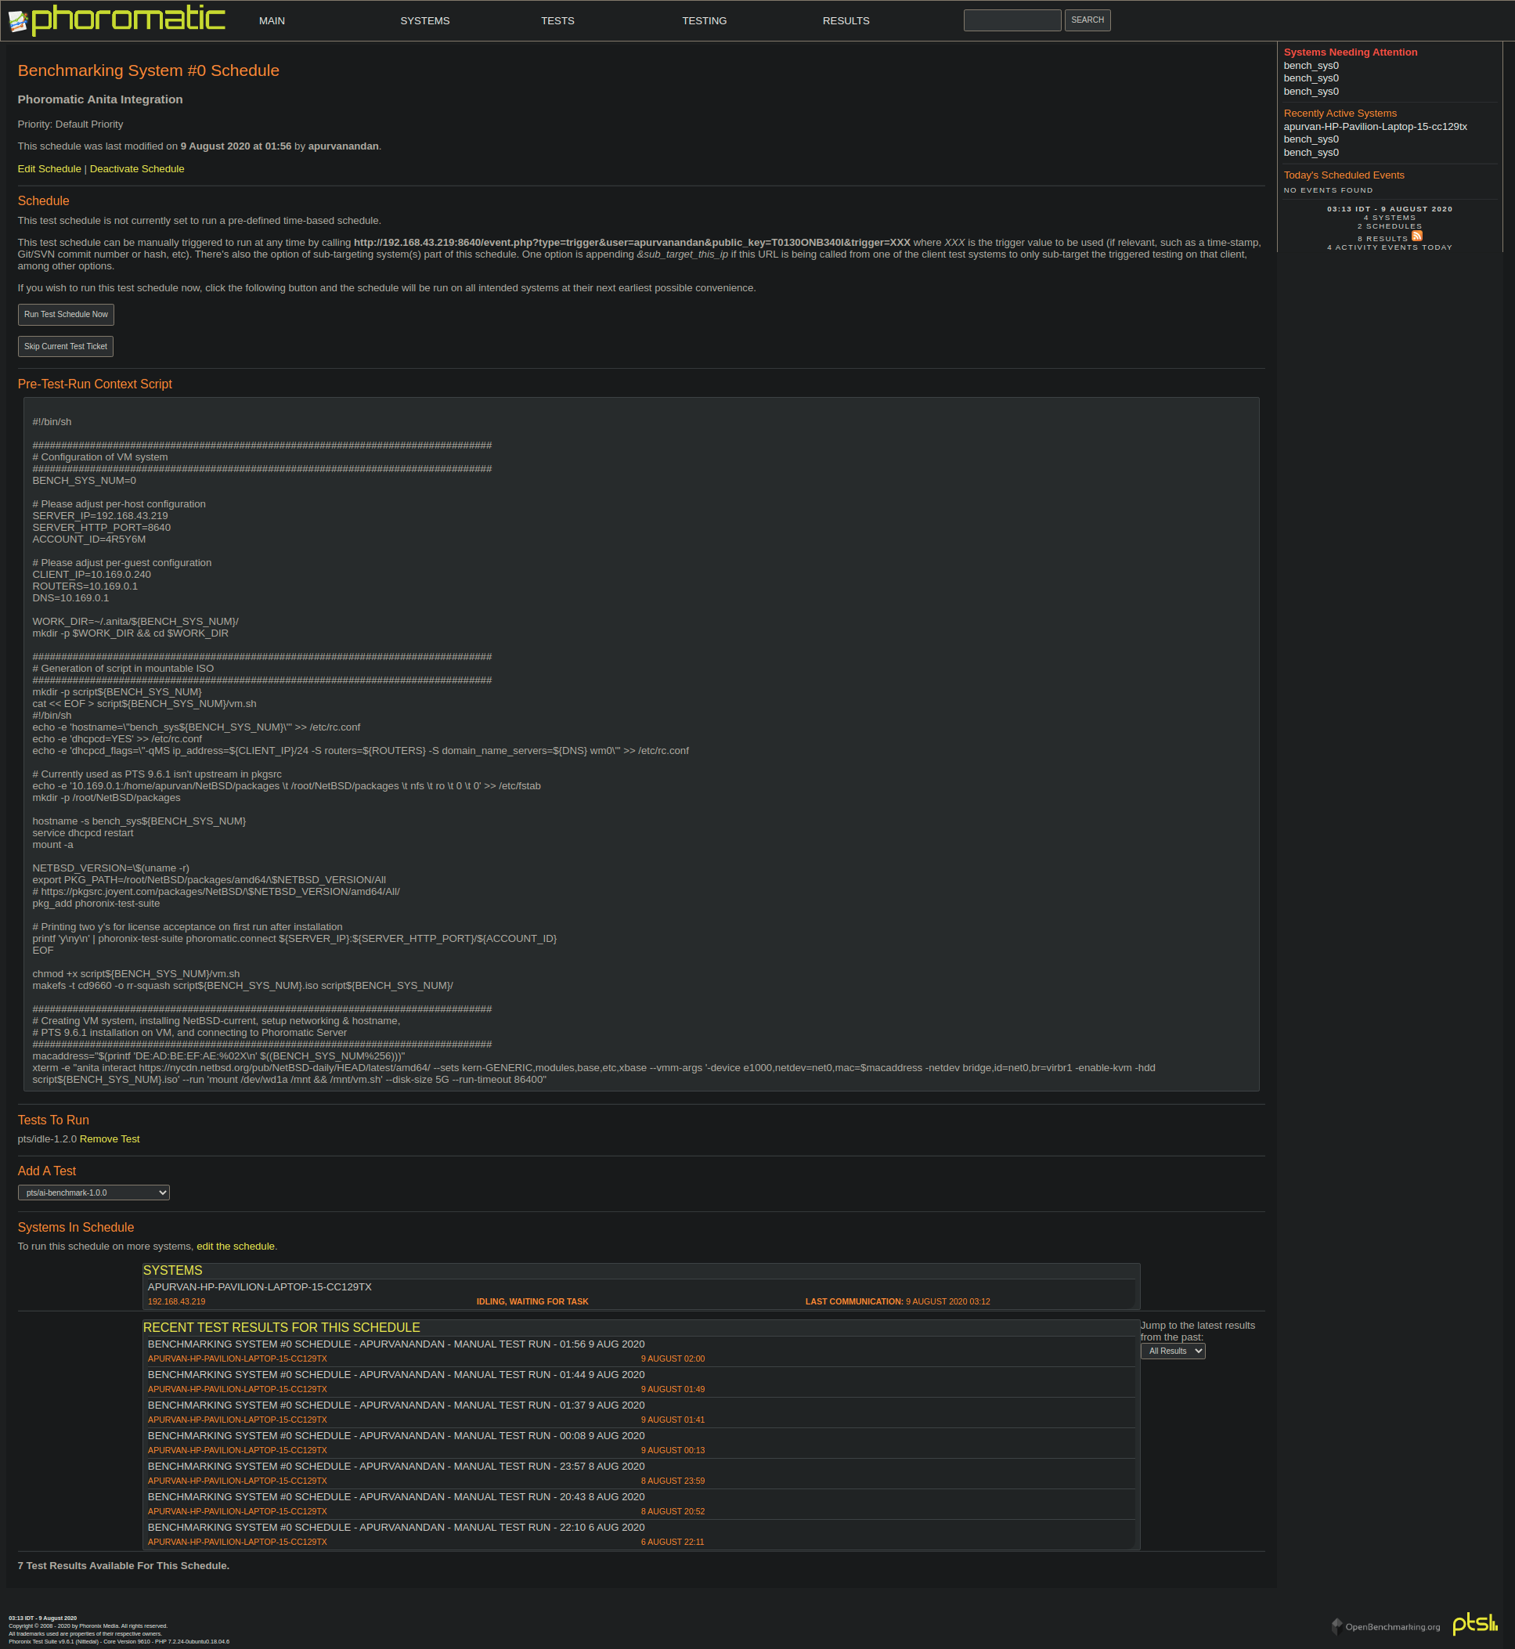Click 'Priority: Default Priority' text
Viewport: 1515px width, 1649px height.
(x=70, y=124)
